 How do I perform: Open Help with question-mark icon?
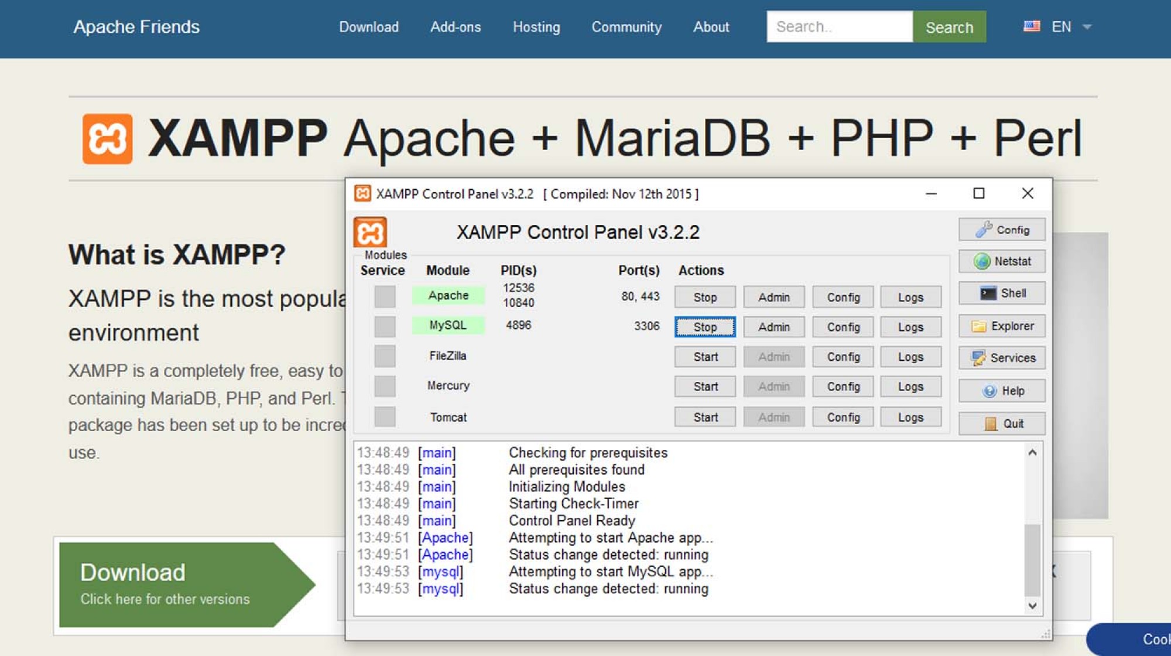coord(1002,391)
